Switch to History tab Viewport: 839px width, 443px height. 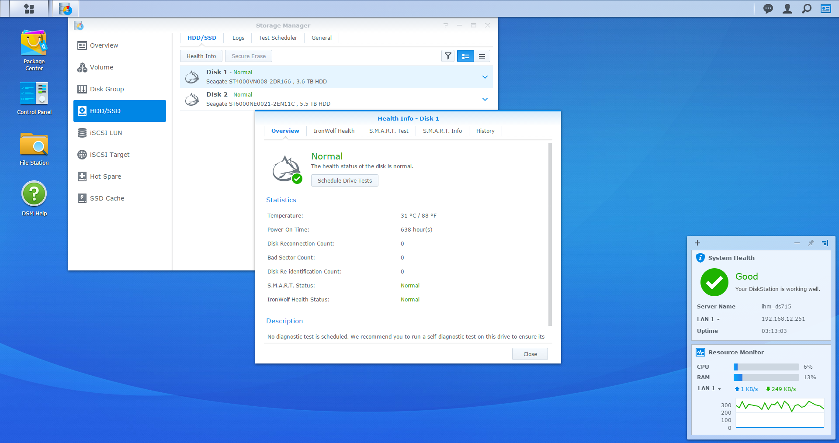coord(485,131)
